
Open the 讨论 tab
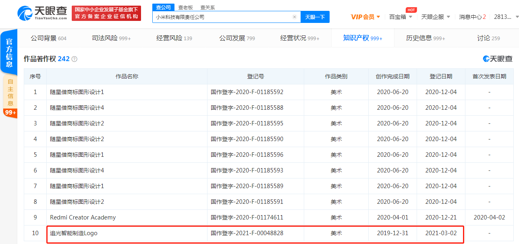pyautogui.click(x=488, y=38)
